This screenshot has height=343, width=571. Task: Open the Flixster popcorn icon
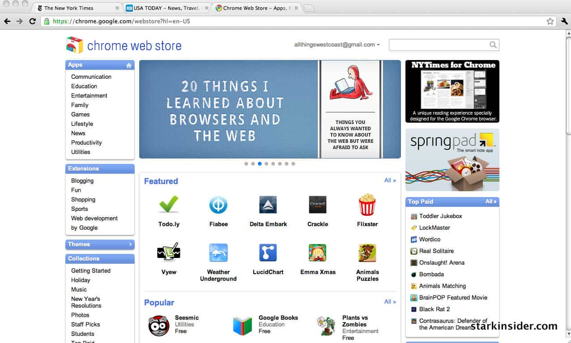(x=367, y=205)
